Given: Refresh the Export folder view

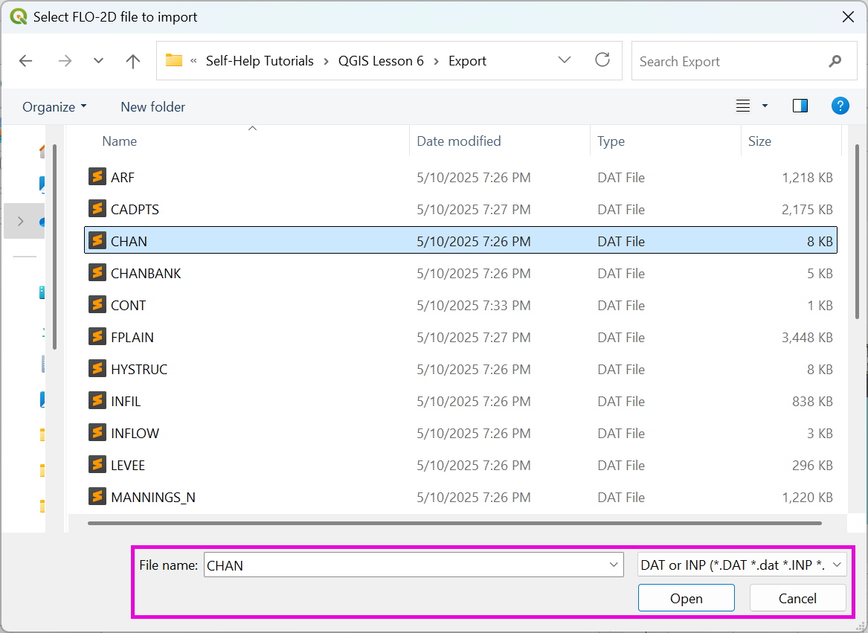Looking at the screenshot, I should point(602,60).
